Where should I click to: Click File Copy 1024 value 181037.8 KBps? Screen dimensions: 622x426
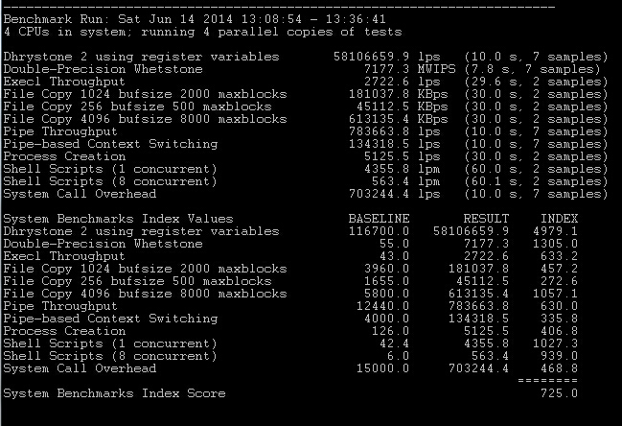[399, 94]
